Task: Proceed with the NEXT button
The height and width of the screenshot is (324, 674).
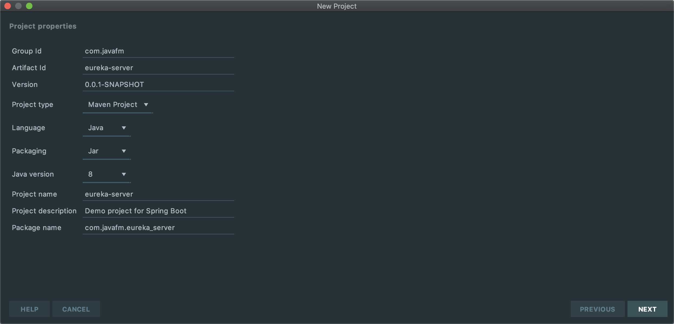Action: tap(647, 309)
